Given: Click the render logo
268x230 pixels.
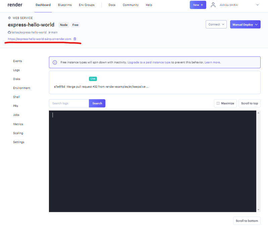Looking at the screenshot, I should 15,5.
